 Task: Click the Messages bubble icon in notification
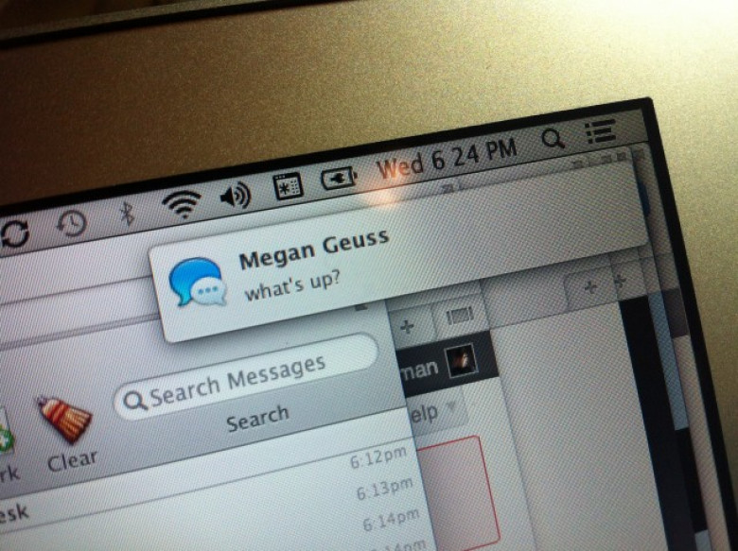coord(197,282)
